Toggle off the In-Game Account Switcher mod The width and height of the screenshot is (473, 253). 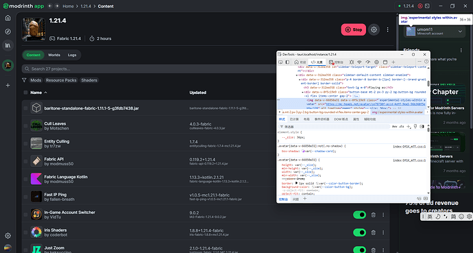pyautogui.click(x=360, y=215)
